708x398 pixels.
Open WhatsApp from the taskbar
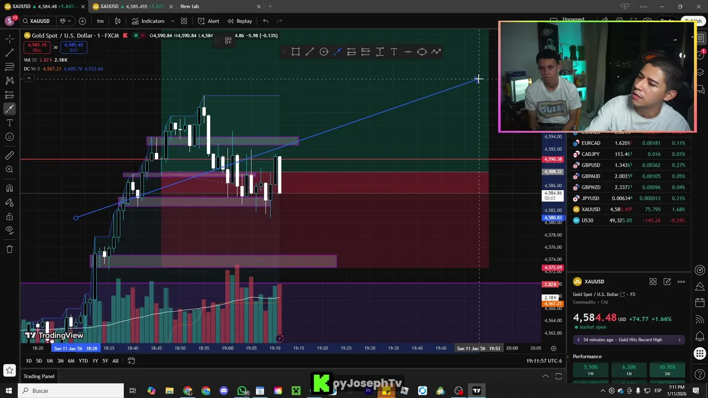pos(242,391)
